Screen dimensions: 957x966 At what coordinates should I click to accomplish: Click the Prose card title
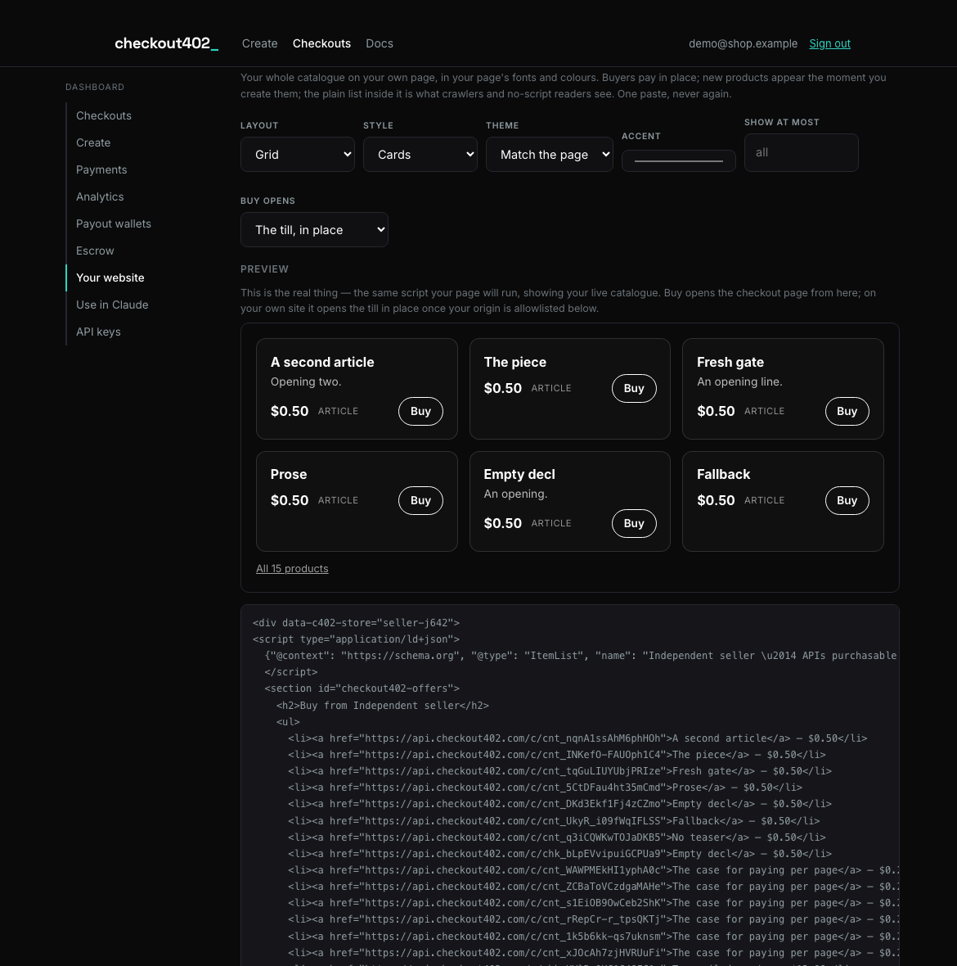pyautogui.click(x=289, y=474)
